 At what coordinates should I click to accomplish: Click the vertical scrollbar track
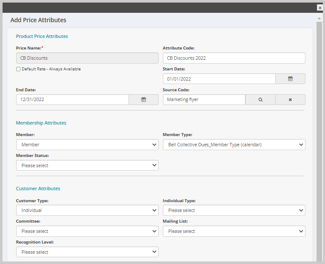pos(319,141)
